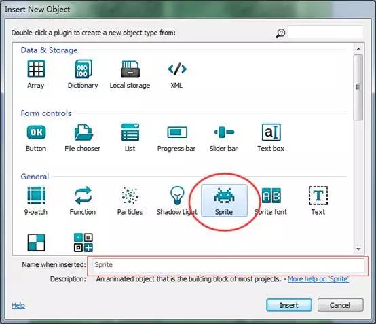This screenshot has width=376, height=324.
Task: Select the File chooser plugin
Action: [x=83, y=132]
